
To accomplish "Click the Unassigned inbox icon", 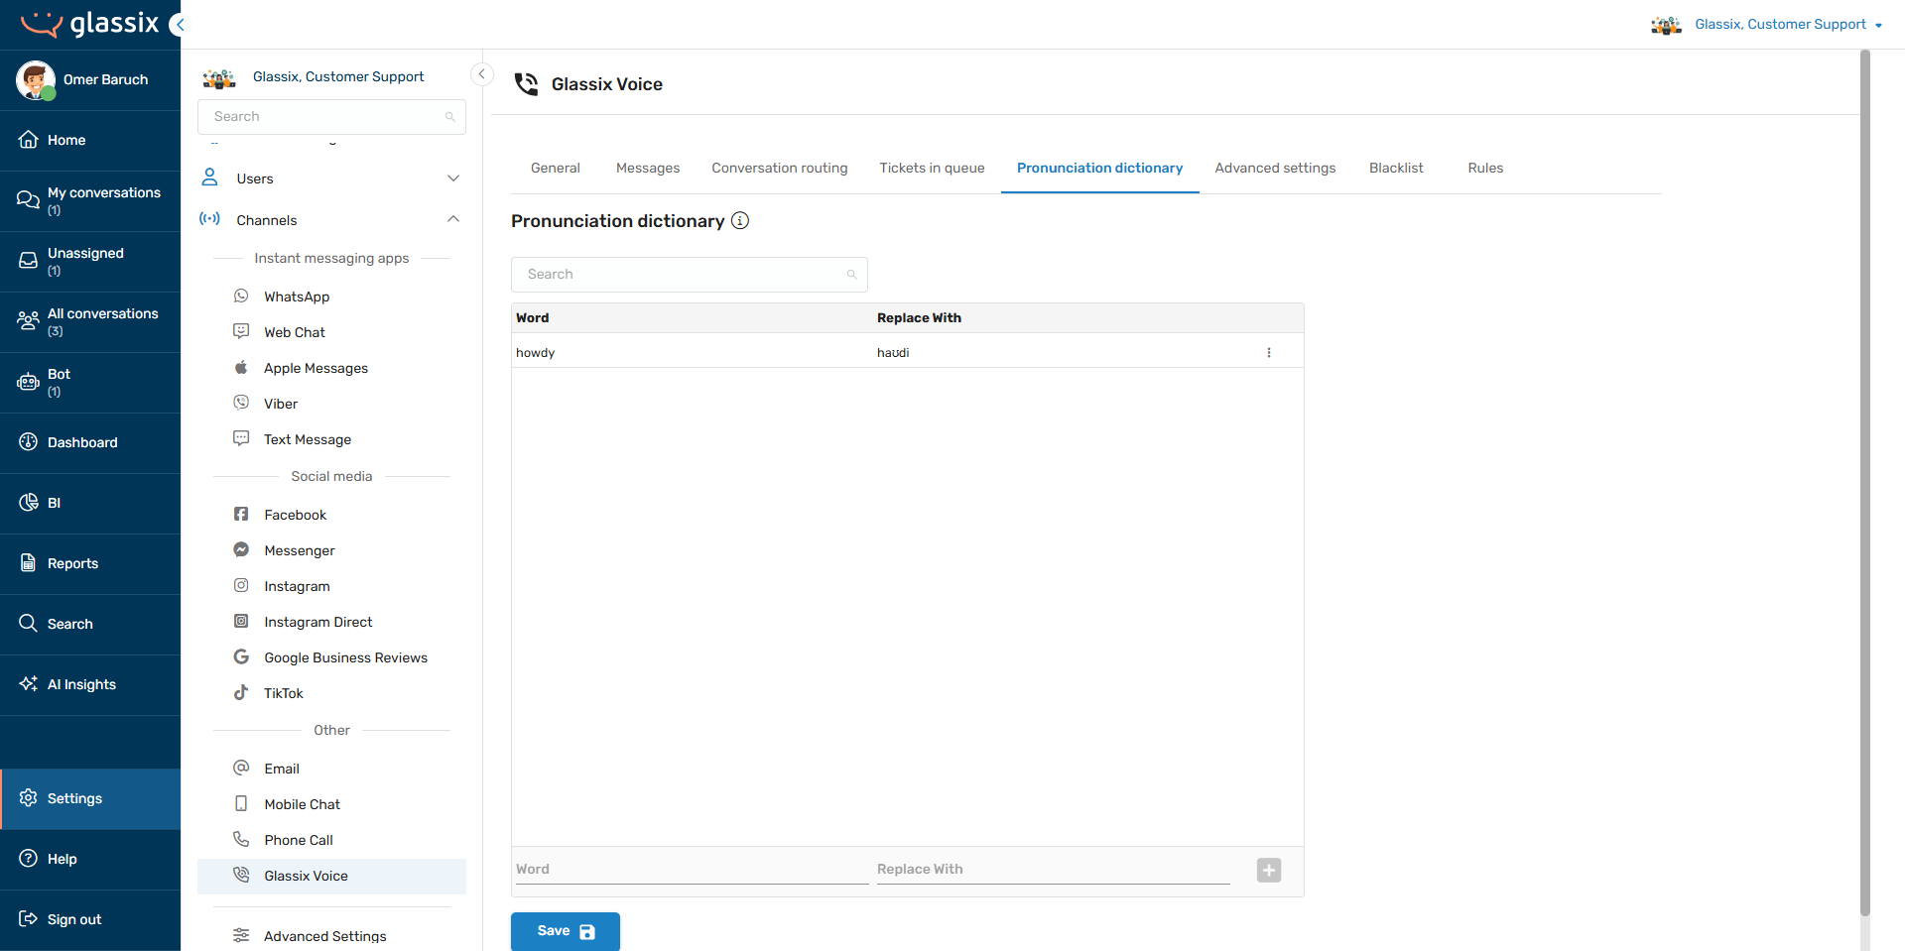I will pyautogui.click(x=28, y=261).
